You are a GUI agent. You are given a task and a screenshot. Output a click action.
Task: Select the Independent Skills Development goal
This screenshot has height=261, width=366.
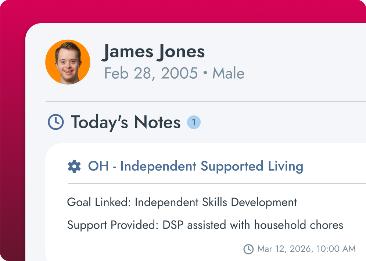click(x=216, y=202)
